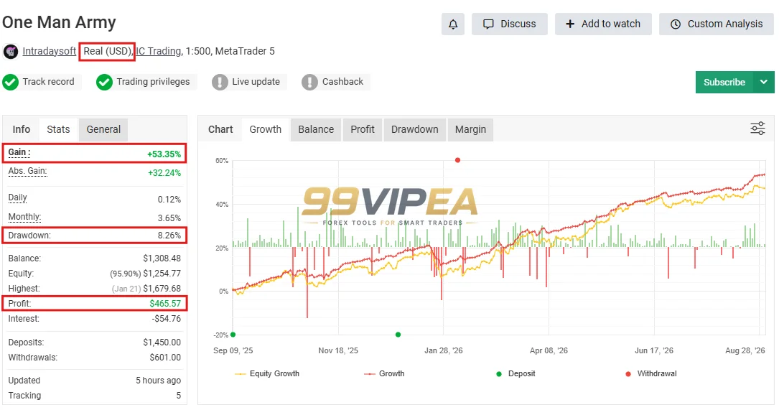Add system to watch list
The width and height of the screenshot is (779, 410).
[x=602, y=24]
